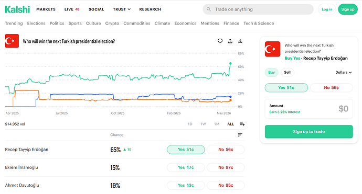Switch to the Mentions category
This screenshot has height=194, width=362.
[210, 23]
